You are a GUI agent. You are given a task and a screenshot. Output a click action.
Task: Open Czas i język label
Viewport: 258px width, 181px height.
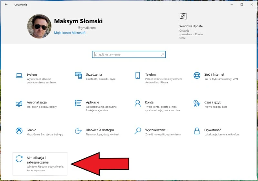click(x=213, y=102)
